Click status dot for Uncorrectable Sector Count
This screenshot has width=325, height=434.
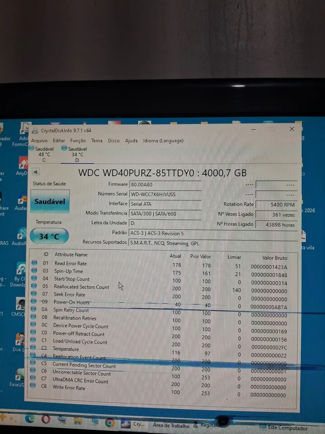(33, 370)
